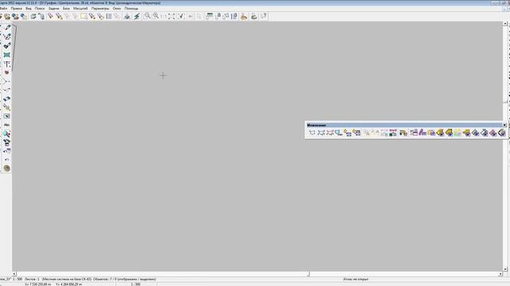Click the blue double-arrow icon in left toolbar
This screenshot has height=286, width=510.
[x=7, y=99]
